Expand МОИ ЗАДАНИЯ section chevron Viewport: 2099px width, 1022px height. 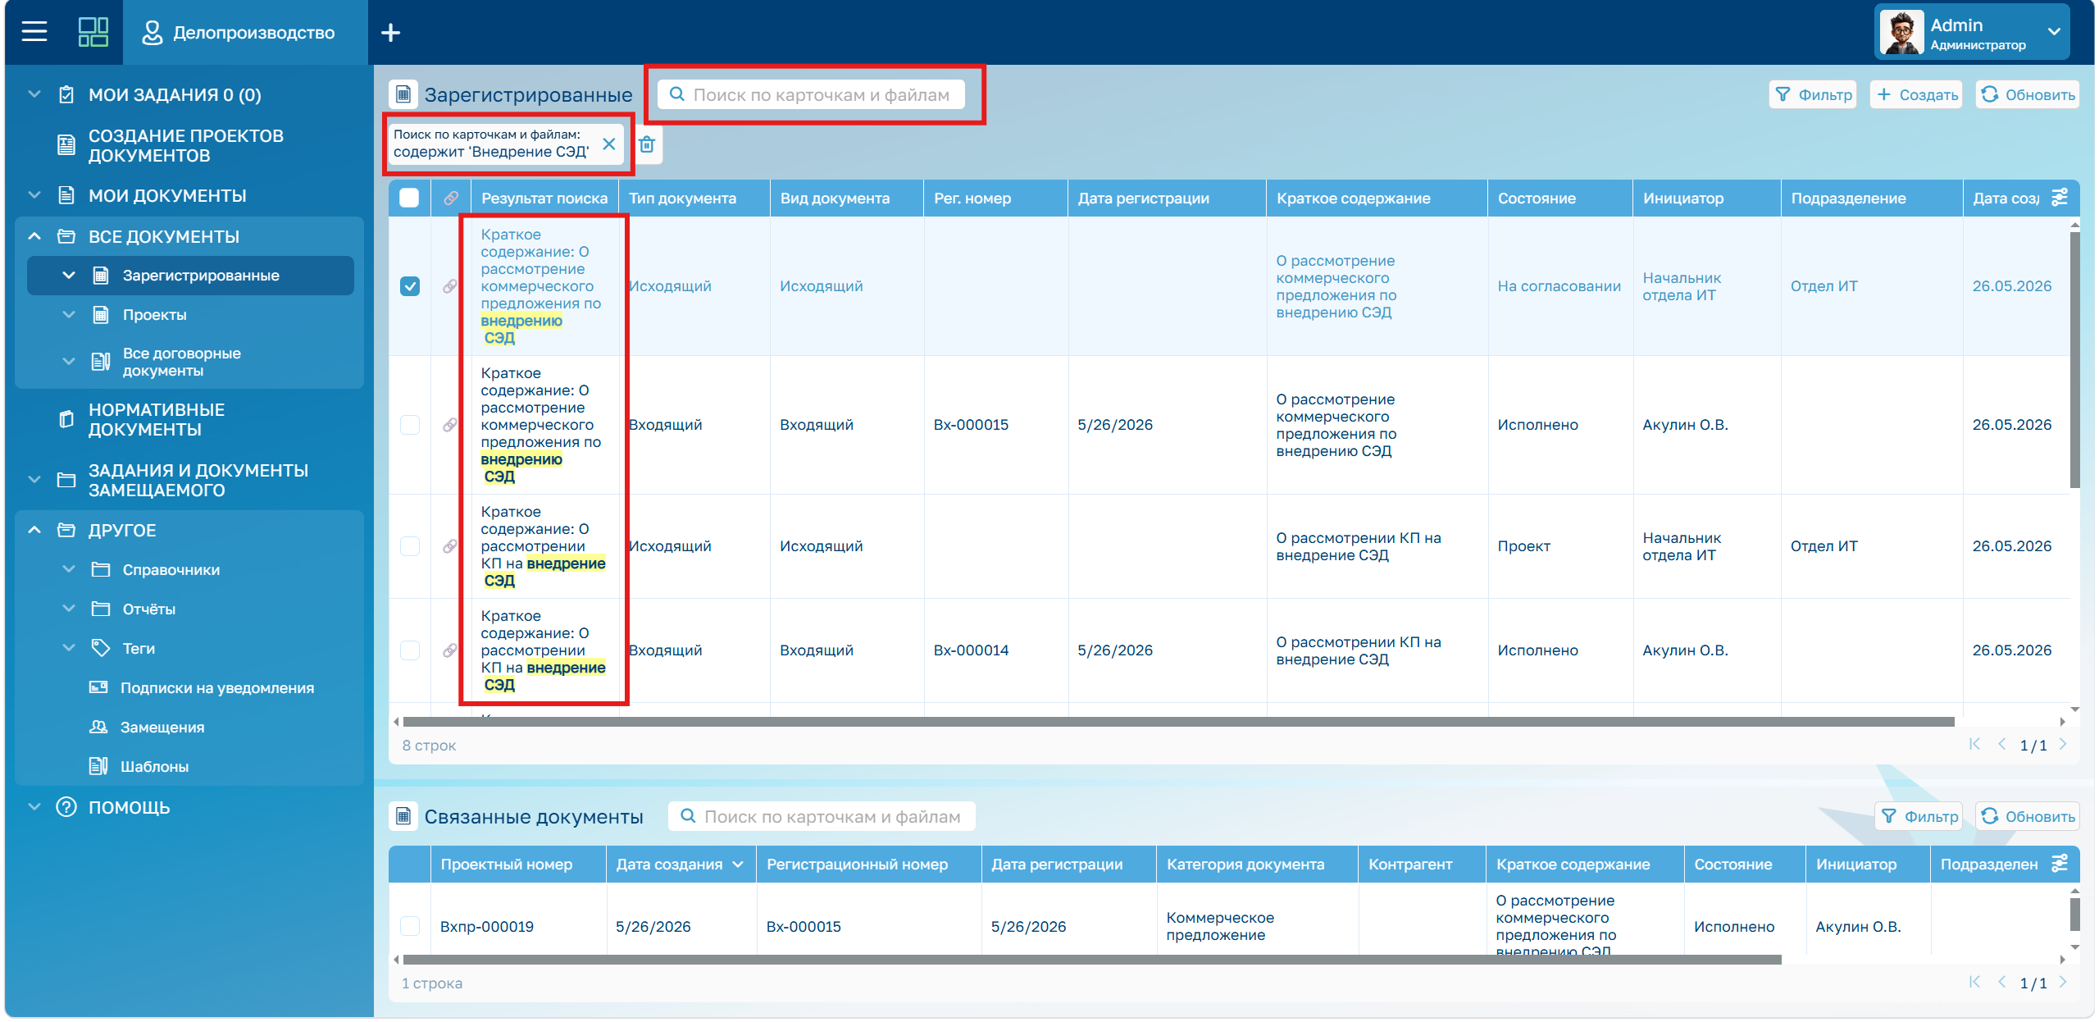pyautogui.click(x=34, y=94)
